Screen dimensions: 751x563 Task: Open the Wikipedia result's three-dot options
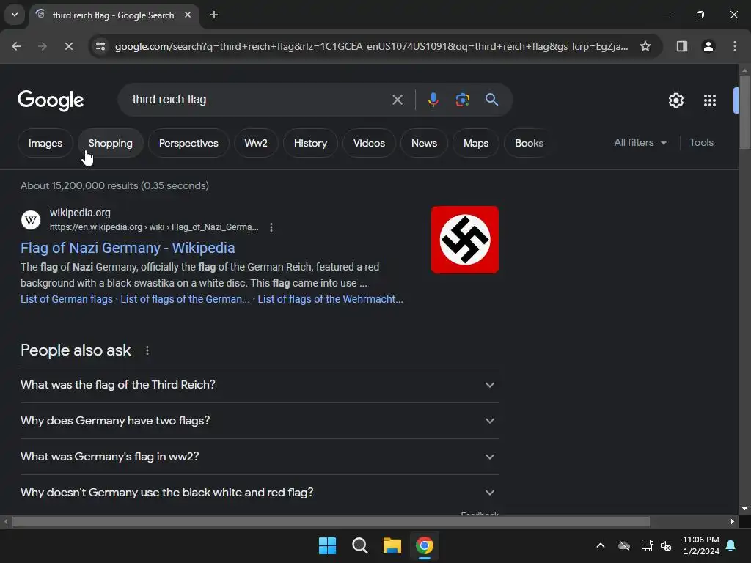[271, 227]
